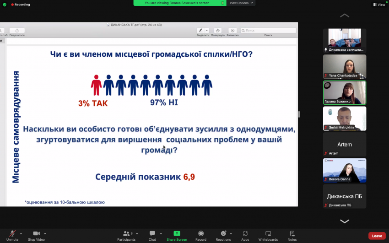The height and width of the screenshot is (243, 389).
Task: Expand video options arrow next to Stop Video
Action: pyautogui.click(x=45, y=233)
